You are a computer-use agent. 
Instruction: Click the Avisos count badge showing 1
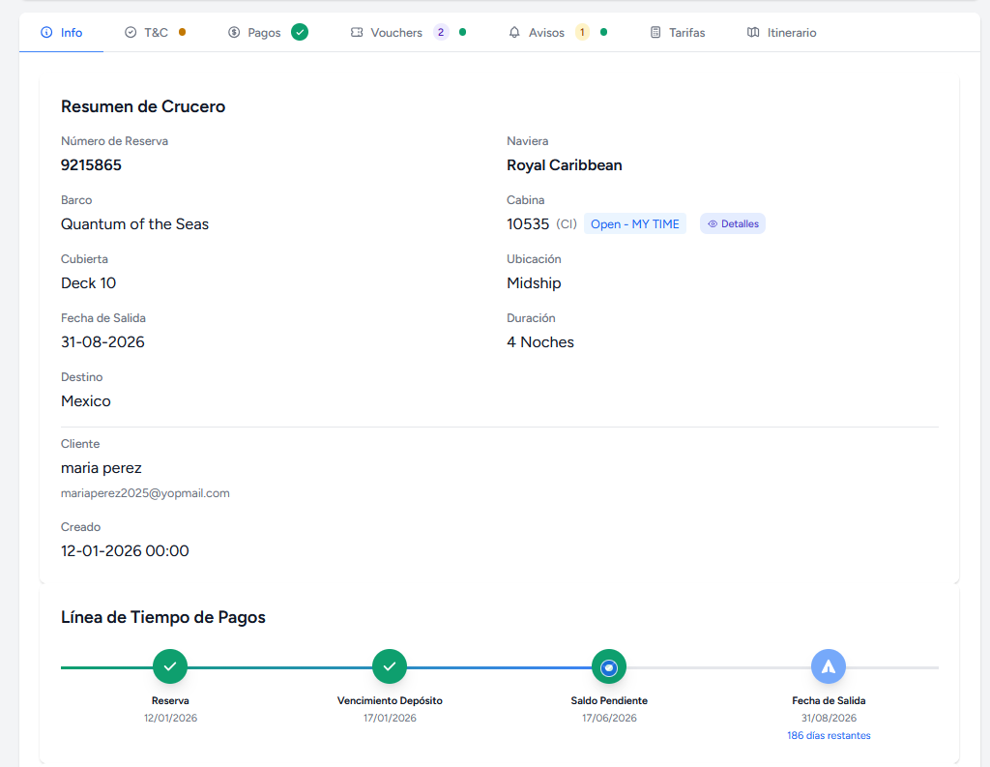582,32
